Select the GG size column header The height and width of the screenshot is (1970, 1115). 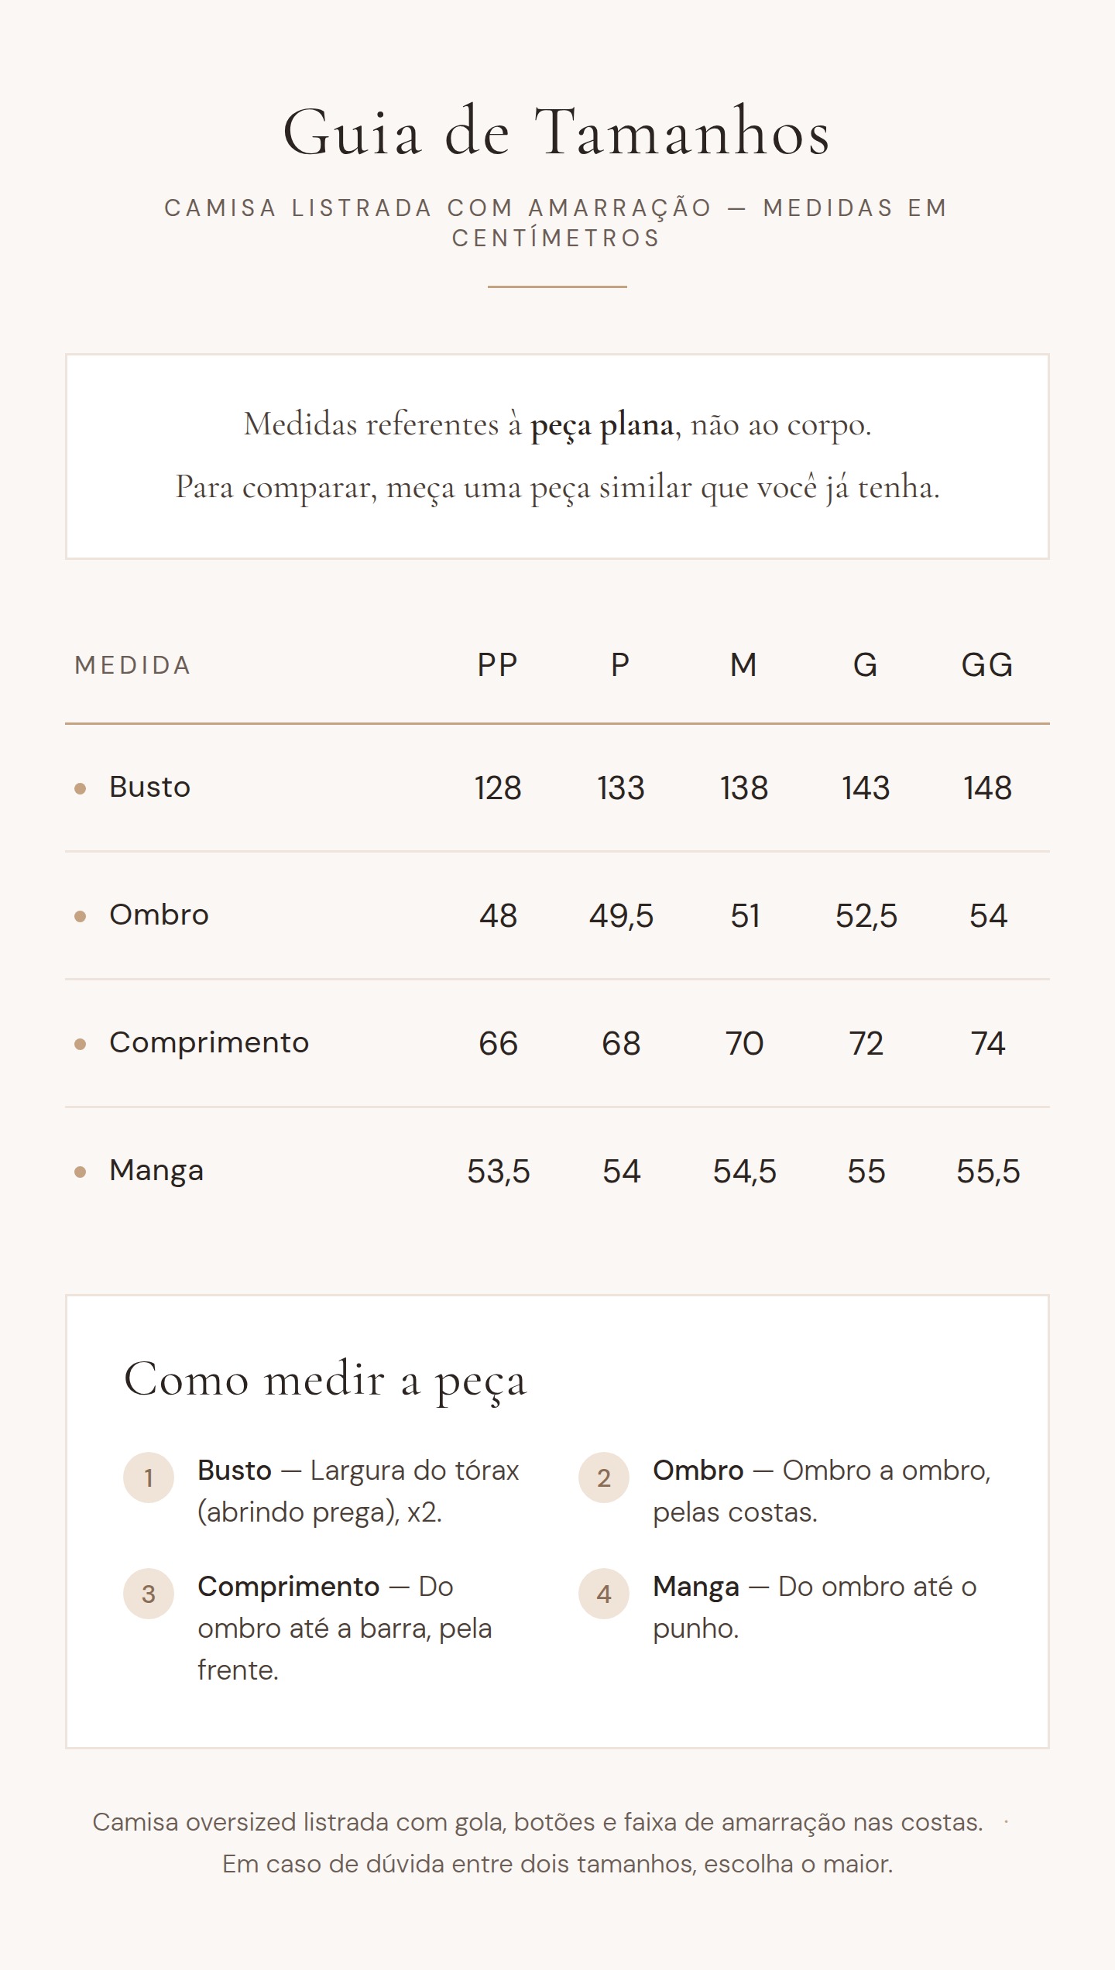(x=987, y=665)
